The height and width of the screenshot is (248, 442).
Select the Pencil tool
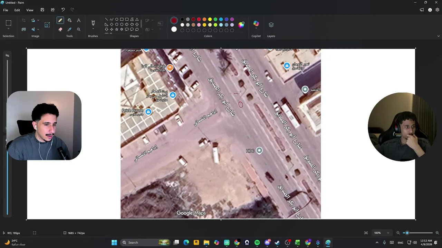click(x=60, y=20)
